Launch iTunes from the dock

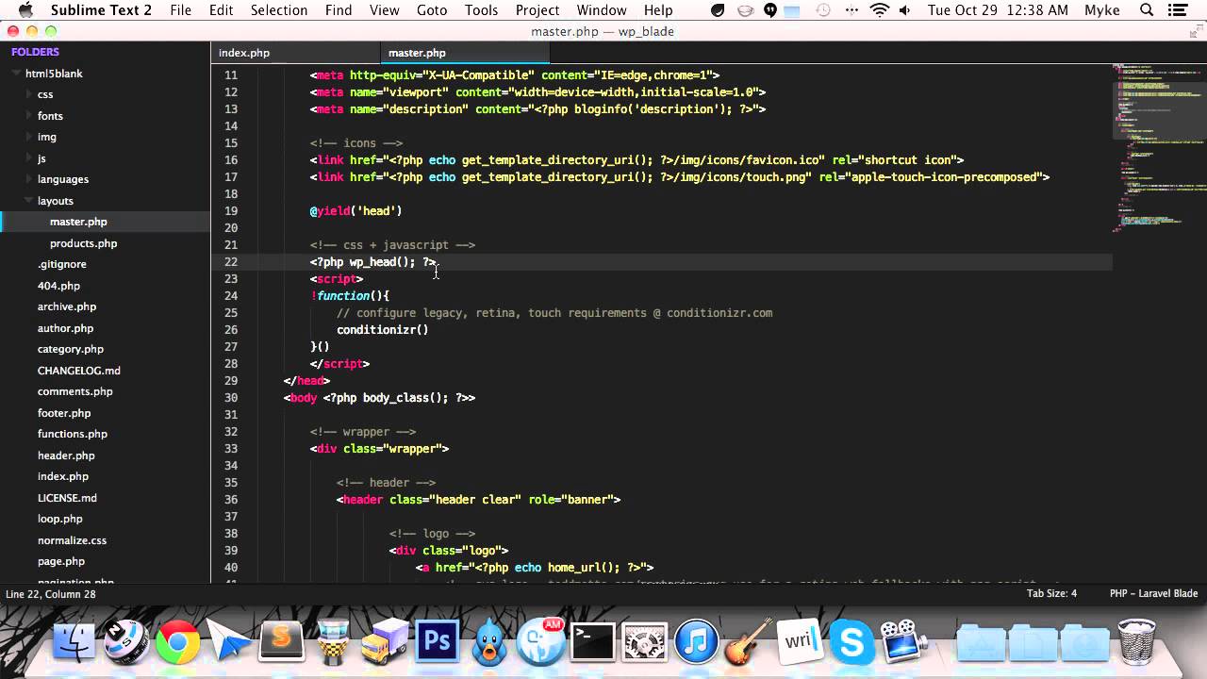[x=697, y=643]
